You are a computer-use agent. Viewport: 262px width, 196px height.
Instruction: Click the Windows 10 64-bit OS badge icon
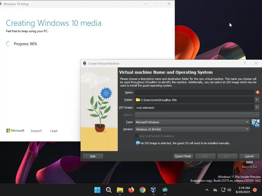[x=256, y=123]
